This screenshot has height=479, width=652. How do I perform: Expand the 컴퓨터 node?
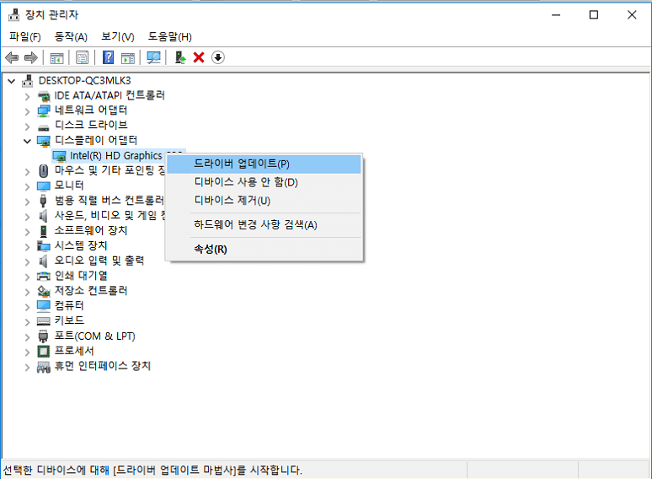[x=28, y=307]
